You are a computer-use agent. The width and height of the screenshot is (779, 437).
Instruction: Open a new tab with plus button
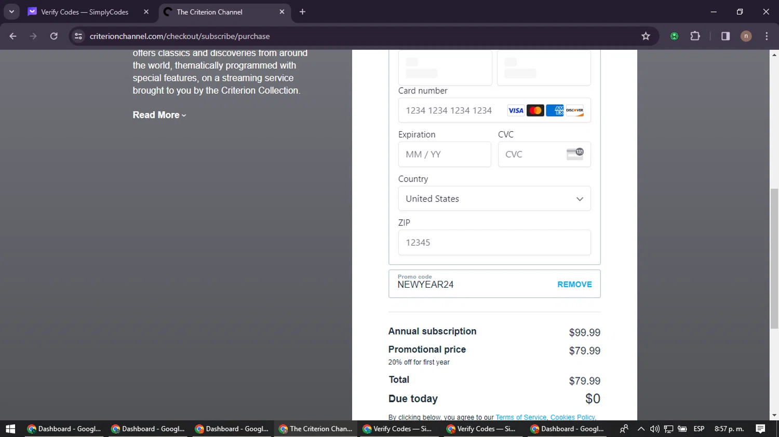point(302,12)
